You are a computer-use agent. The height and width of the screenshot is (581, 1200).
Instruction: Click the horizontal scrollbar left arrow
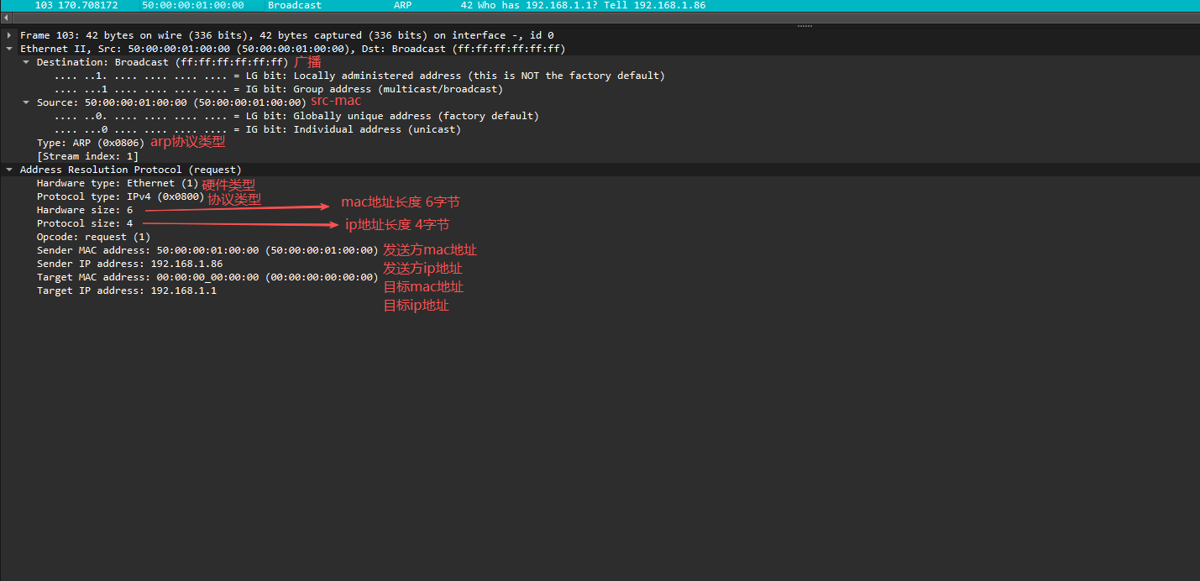coord(6,18)
